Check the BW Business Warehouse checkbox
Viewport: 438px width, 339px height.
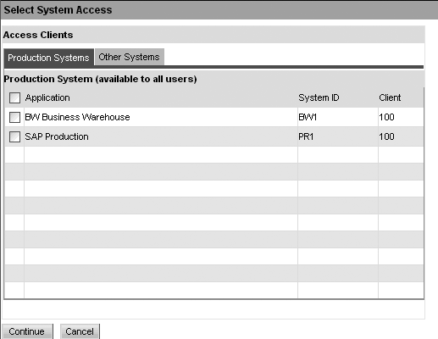click(14, 117)
